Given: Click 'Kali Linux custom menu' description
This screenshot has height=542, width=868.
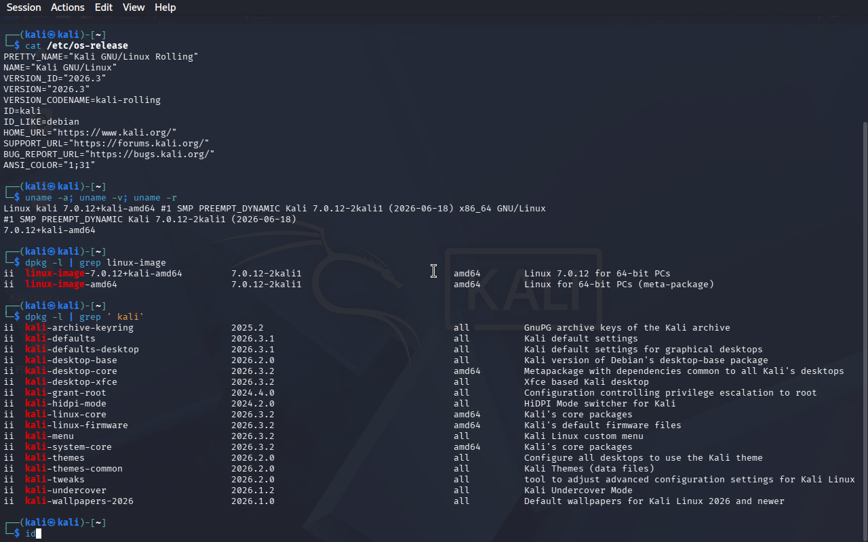Looking at the screenshot, I should click(584, 436).
